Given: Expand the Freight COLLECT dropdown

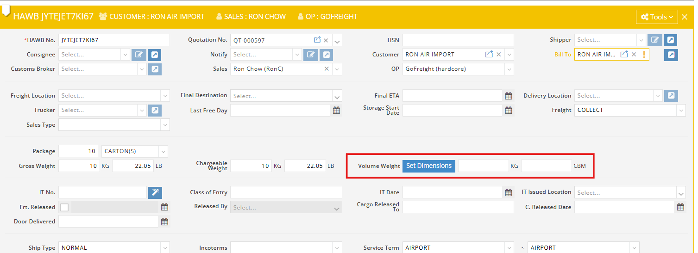Looking at the screenshot, I should point(680,110).
